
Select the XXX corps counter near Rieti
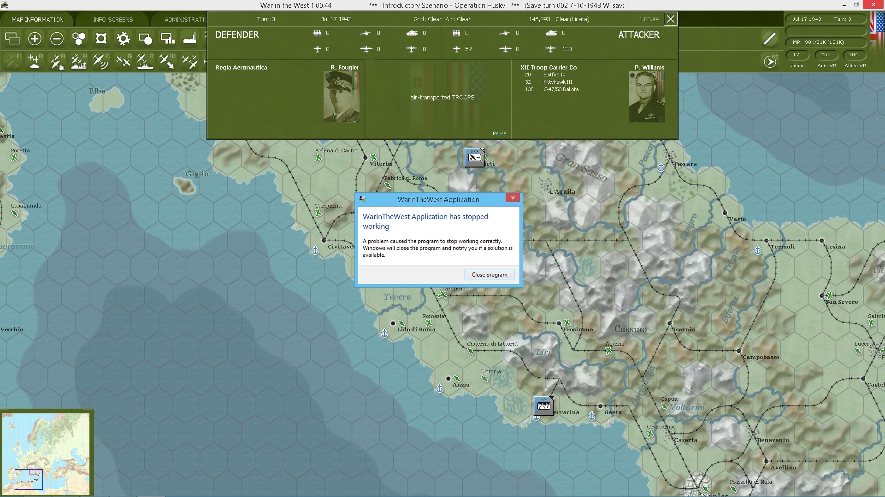[x=474, y=157]
